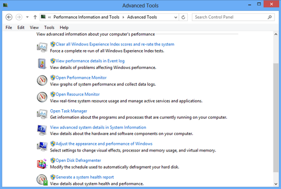Click the scroll up arrow
The image size is (281, 189).
coord(276,34)
